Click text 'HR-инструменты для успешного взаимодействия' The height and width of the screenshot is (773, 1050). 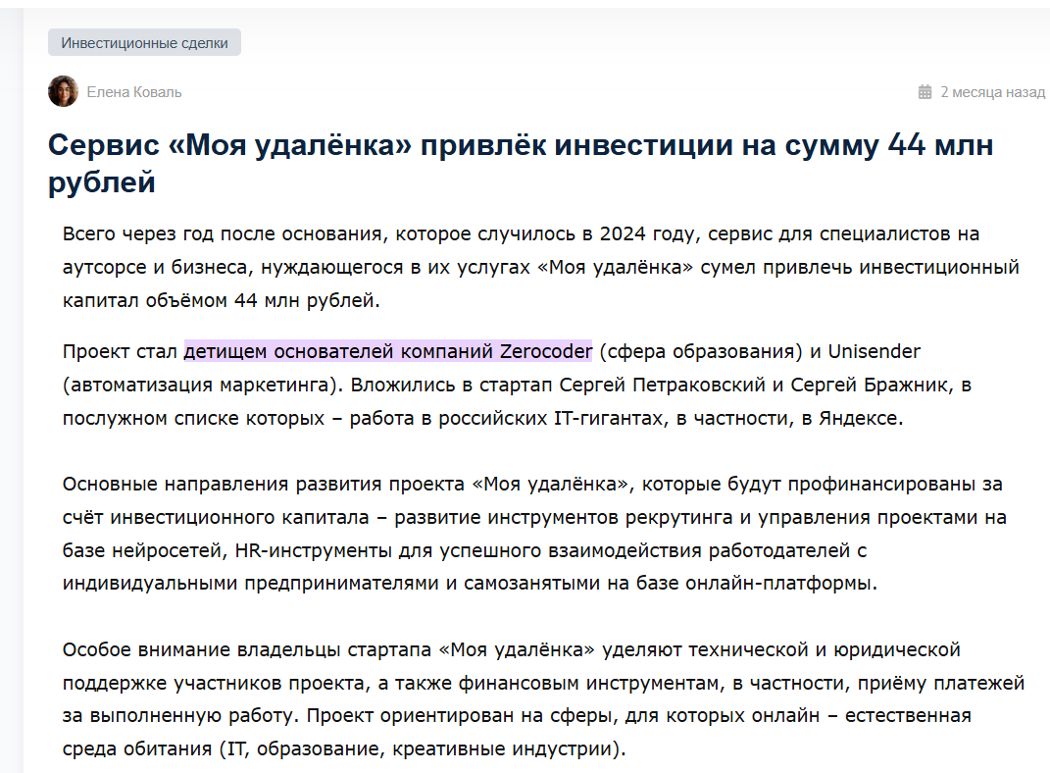click(468, 550)
